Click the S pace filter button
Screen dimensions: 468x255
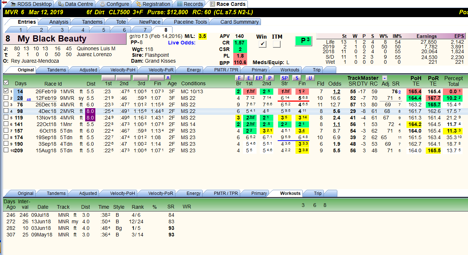point(297,78)
